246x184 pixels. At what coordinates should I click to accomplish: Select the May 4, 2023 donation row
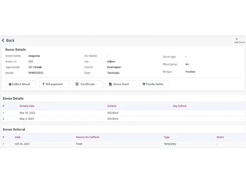click(x=123, y=119)
